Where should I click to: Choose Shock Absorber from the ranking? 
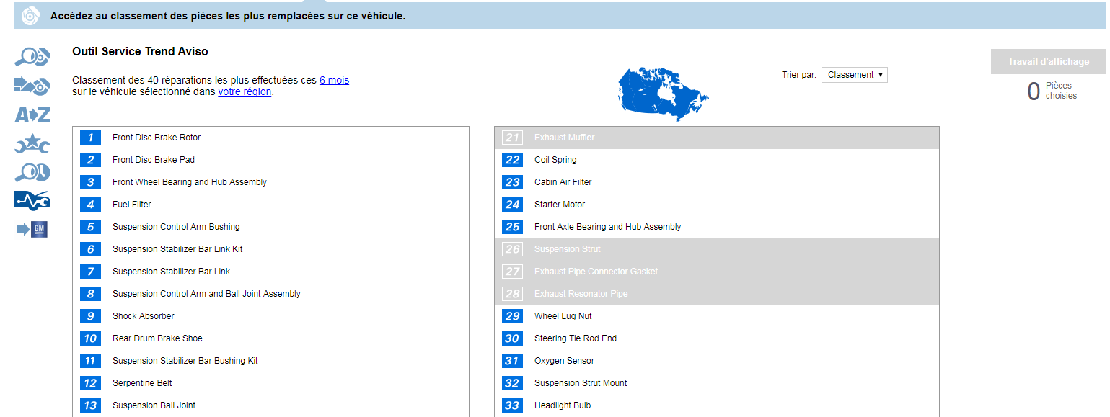coord(143,316)
